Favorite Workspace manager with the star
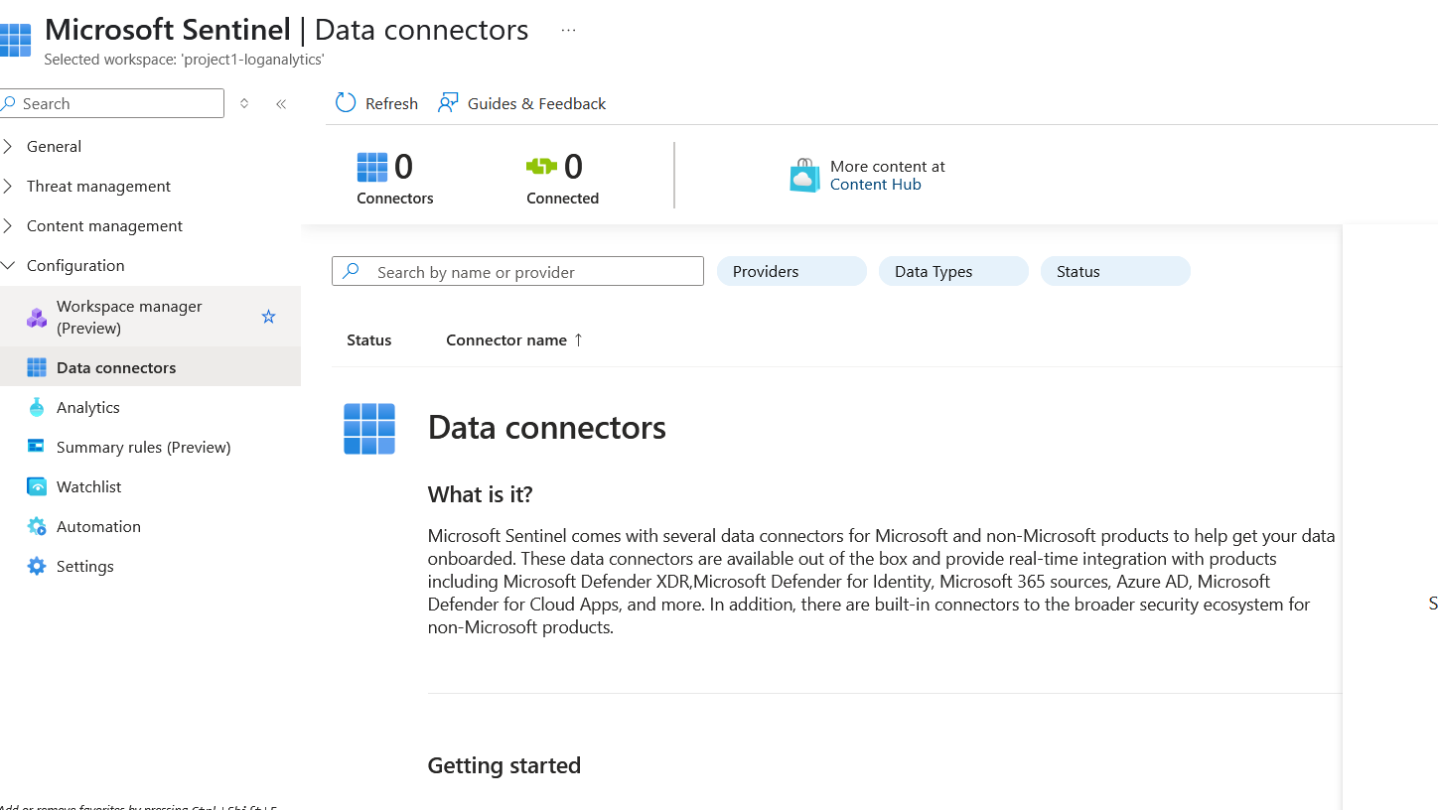This screenshot has height=810, width=1438. (268, 317)
